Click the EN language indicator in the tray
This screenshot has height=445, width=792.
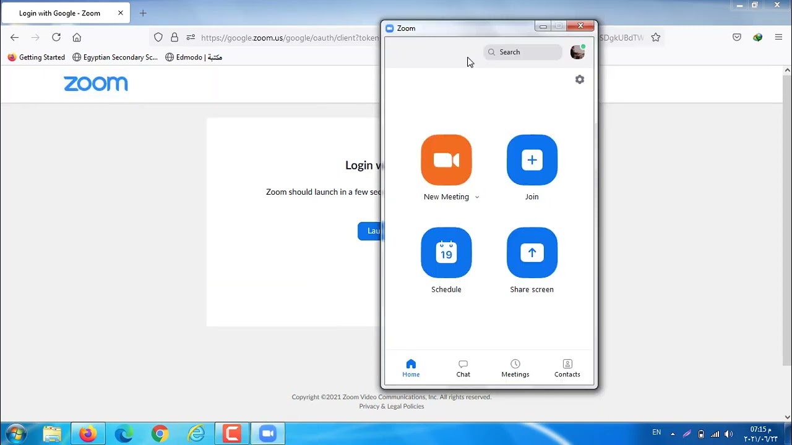pyautogui.click(x=656, y=433)
